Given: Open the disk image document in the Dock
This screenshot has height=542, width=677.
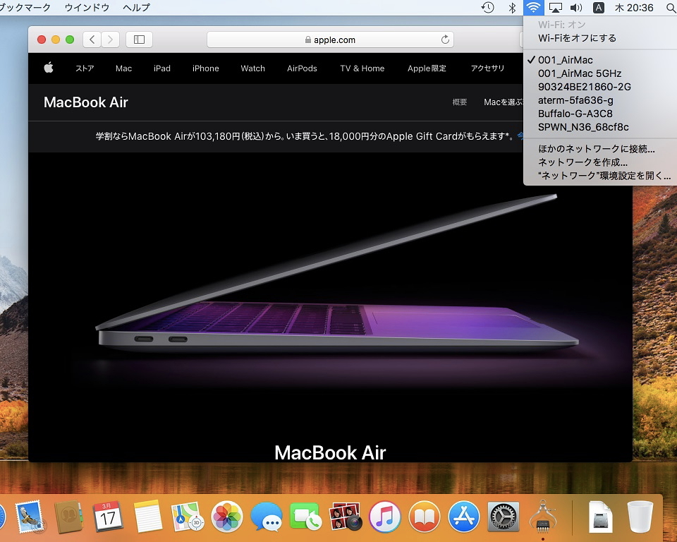Looking at the screenshot, I should [x=601, y=517].
